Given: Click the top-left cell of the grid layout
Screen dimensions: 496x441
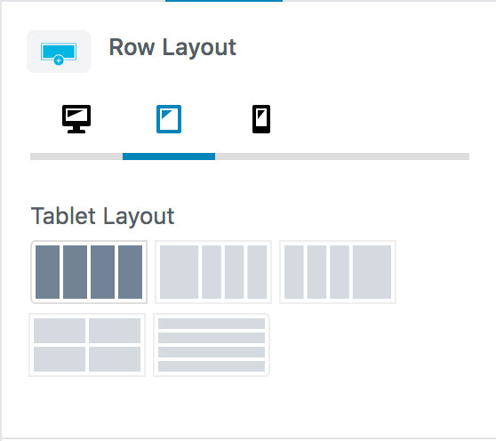Looking at the screenshot, I should tap(60, 331).
